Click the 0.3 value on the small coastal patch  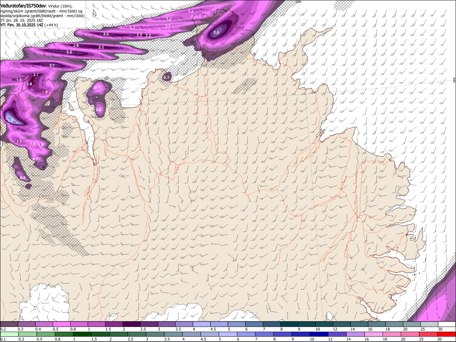point(166,77)
